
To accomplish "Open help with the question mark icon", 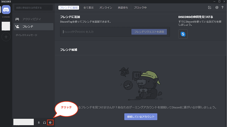I will click(x=222, y=7).
